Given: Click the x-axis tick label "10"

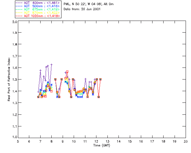Looking at the screenshot, I should point(74,141).
